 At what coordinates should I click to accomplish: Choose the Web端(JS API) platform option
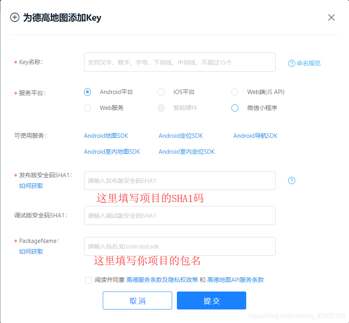pyautogui.click(x=235, y=92)
